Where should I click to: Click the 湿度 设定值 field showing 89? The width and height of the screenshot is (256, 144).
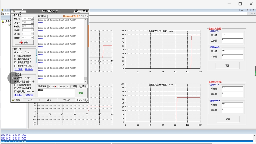pyautogui.click(x=233, y=105)
